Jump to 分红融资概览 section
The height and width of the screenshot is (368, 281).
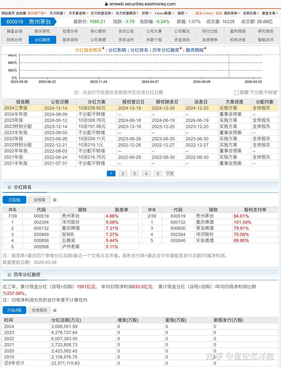[88, 50]
